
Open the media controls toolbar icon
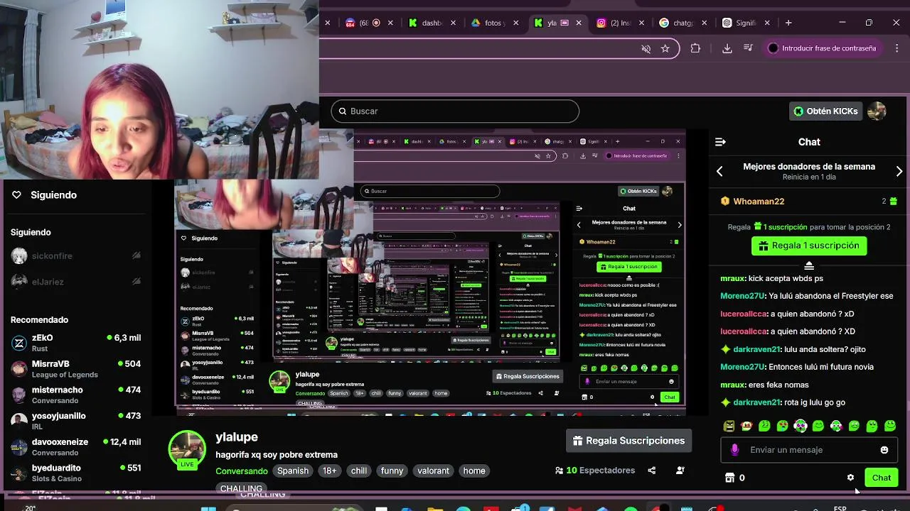[x=748, y=48]
